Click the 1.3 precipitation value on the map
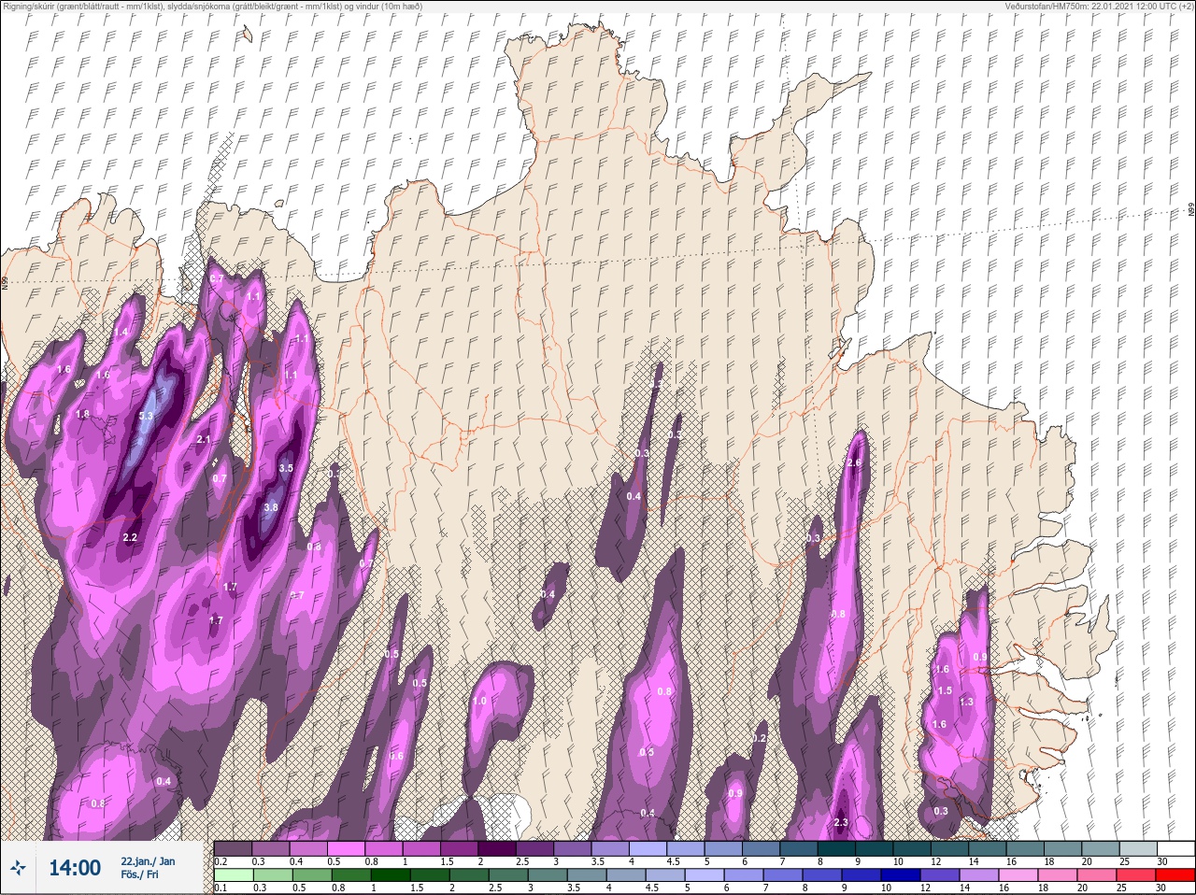The image size is (1196, 895). (966, 702)
